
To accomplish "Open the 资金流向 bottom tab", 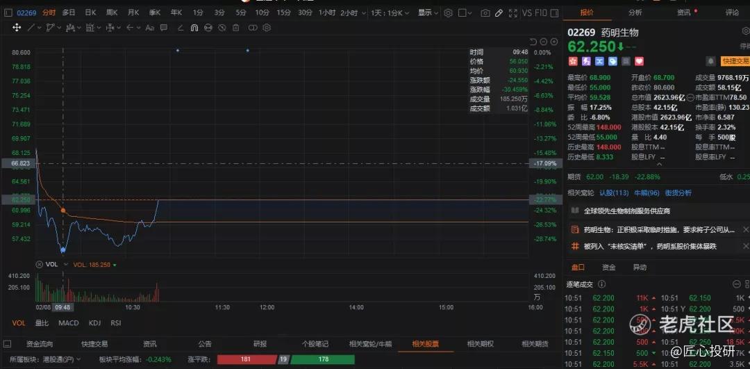I will pos(40,343).
